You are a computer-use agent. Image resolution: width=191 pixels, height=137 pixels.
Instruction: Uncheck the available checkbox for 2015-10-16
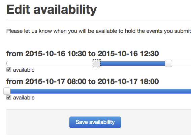[9, 70]
